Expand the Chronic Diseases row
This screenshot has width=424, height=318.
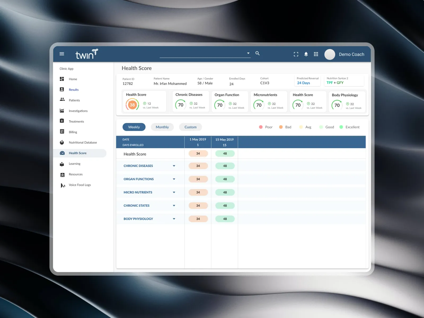[174, 166]
